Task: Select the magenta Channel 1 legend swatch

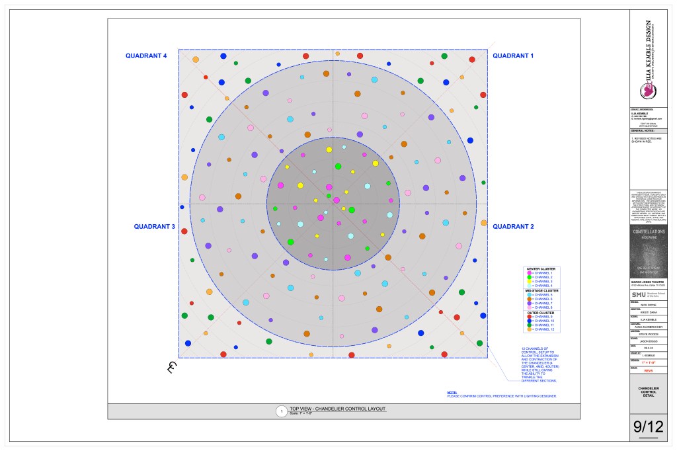Action: [x=529, y=273]
